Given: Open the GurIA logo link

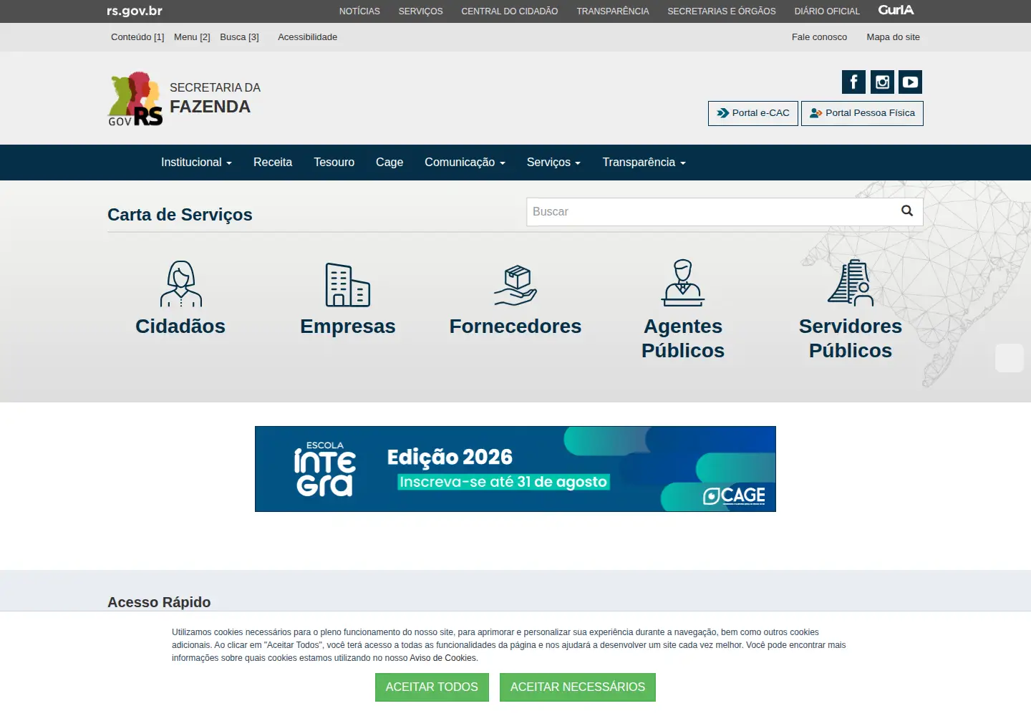Looking at the screenshot, I should click(x=896, y=10).
